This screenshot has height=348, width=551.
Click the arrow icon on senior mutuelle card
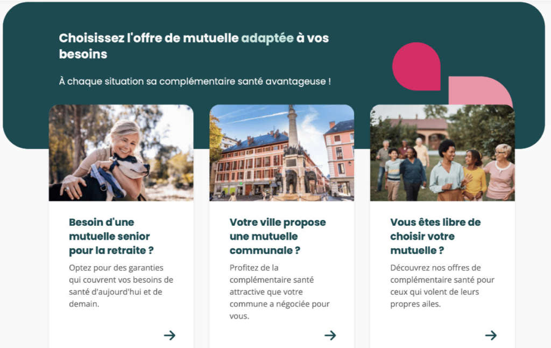click(169, 335)
